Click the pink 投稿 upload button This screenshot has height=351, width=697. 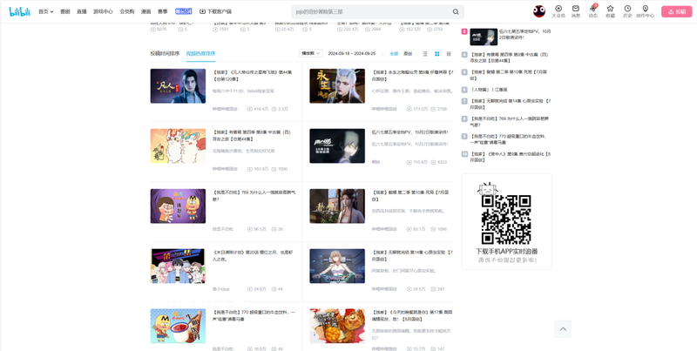(677, 12)
